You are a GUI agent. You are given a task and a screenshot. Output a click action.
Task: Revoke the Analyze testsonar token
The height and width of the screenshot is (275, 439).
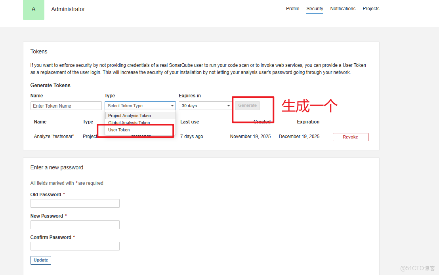coord(350,137)
